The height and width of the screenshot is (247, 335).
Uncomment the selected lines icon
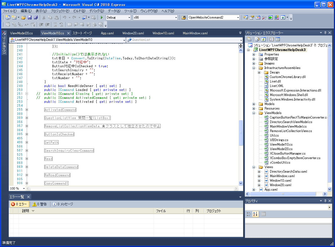(x=61, y=25)
